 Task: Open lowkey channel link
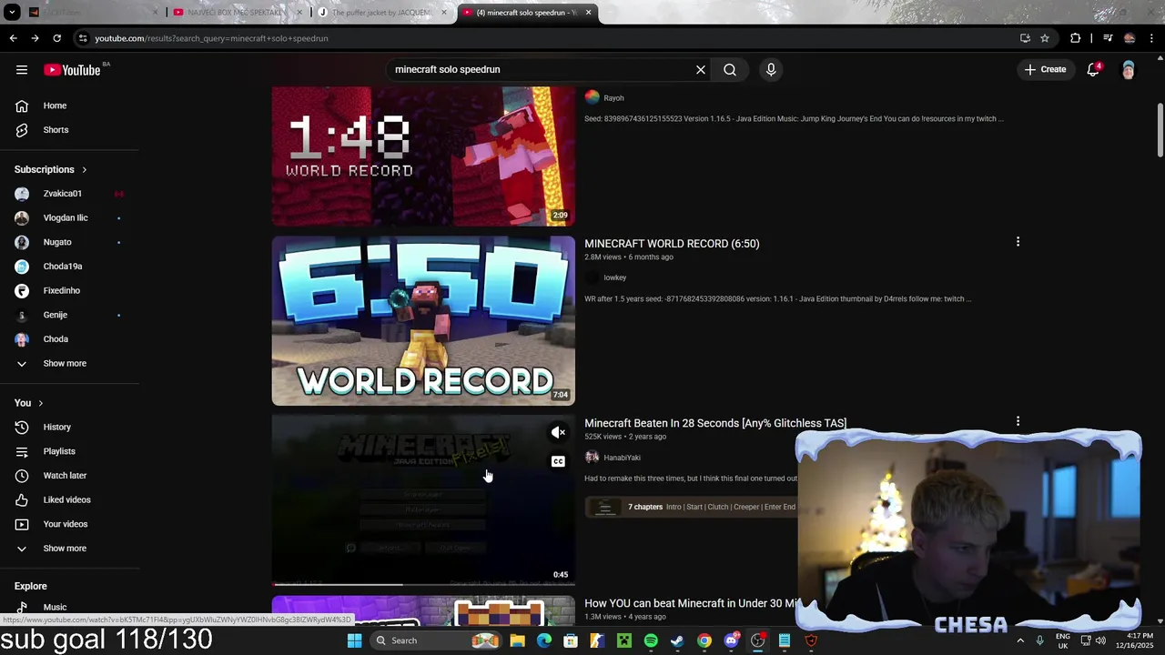point(614,277)
